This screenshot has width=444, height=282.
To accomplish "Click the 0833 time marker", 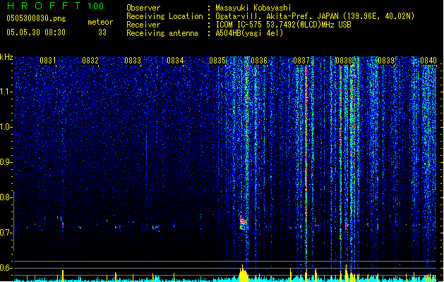I will point(133,61).
